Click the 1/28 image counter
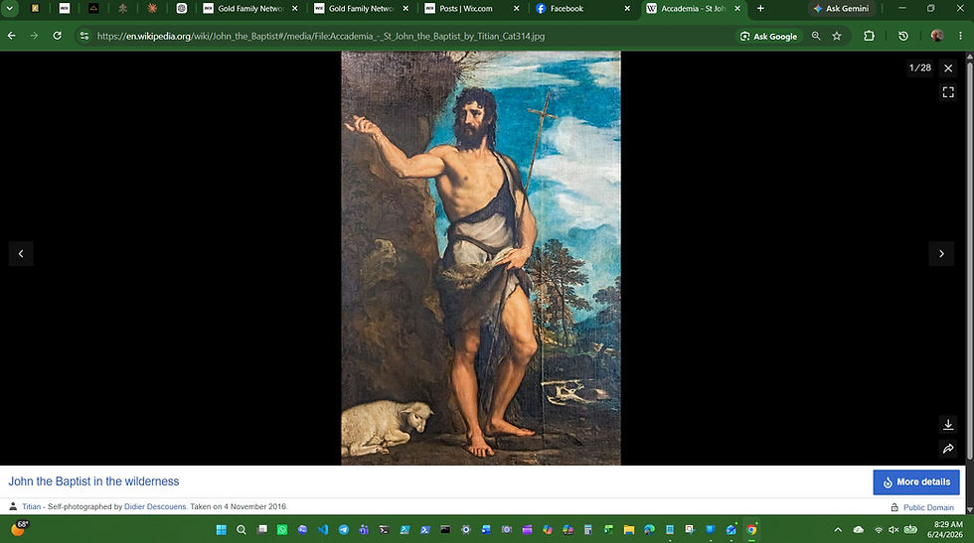 coord(920,68)
